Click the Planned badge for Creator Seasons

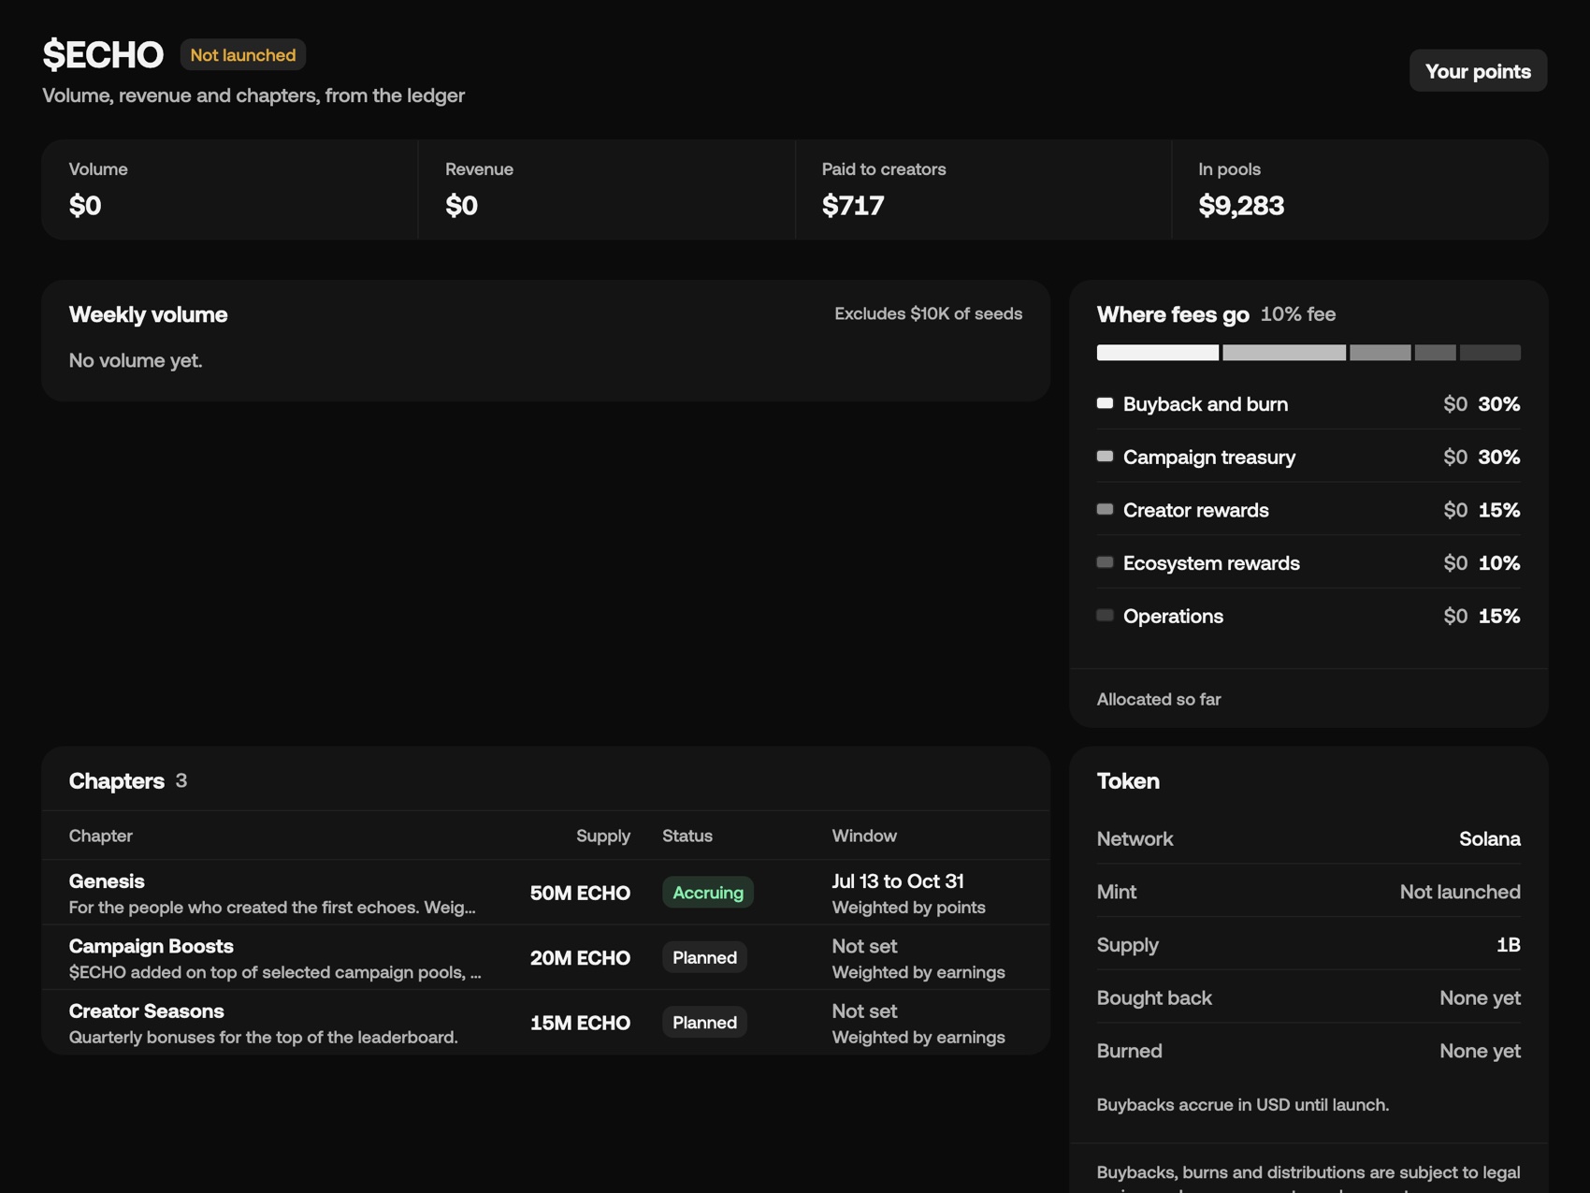click(x=704, y=1023)
